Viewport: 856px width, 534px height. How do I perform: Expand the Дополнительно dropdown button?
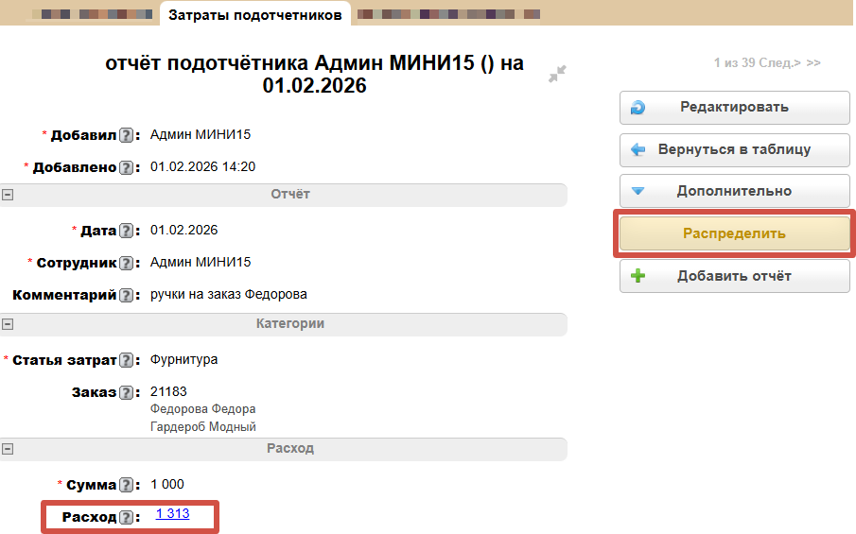(734, 191)
